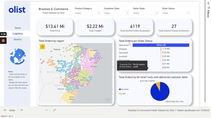This screenshot has width=211, height=118.
Task: Click the On time legend blue dot
Action: [120, 89]
